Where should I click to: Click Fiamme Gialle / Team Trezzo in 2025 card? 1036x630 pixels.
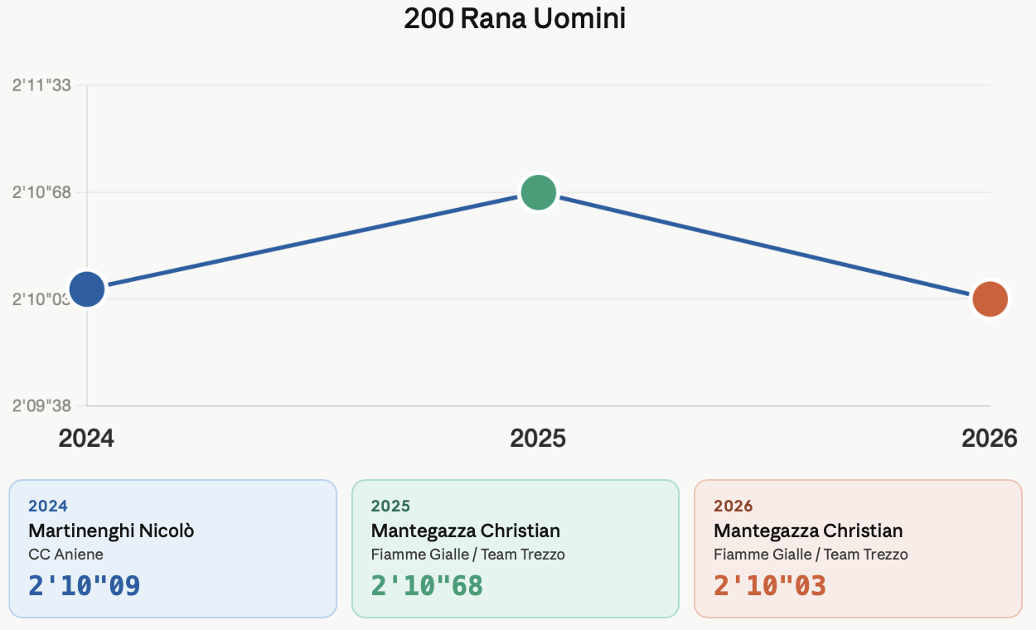tap(467, 555)
